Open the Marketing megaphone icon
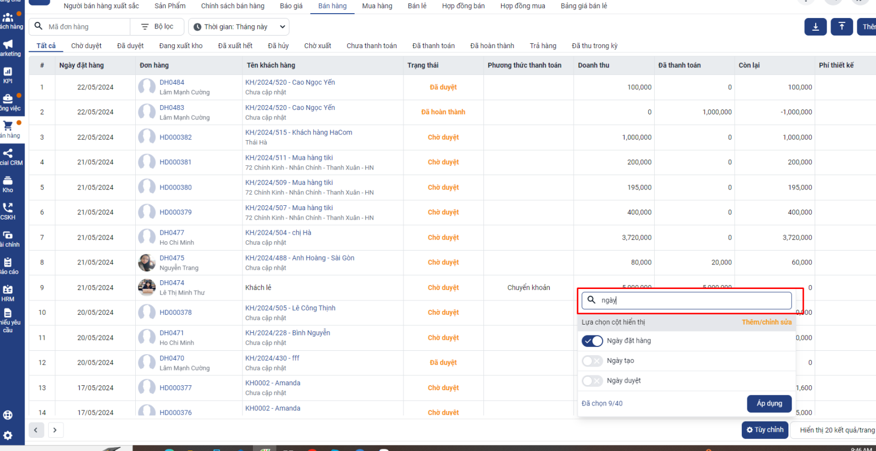The width and height of the screenshot is (876, 451). 8,47
